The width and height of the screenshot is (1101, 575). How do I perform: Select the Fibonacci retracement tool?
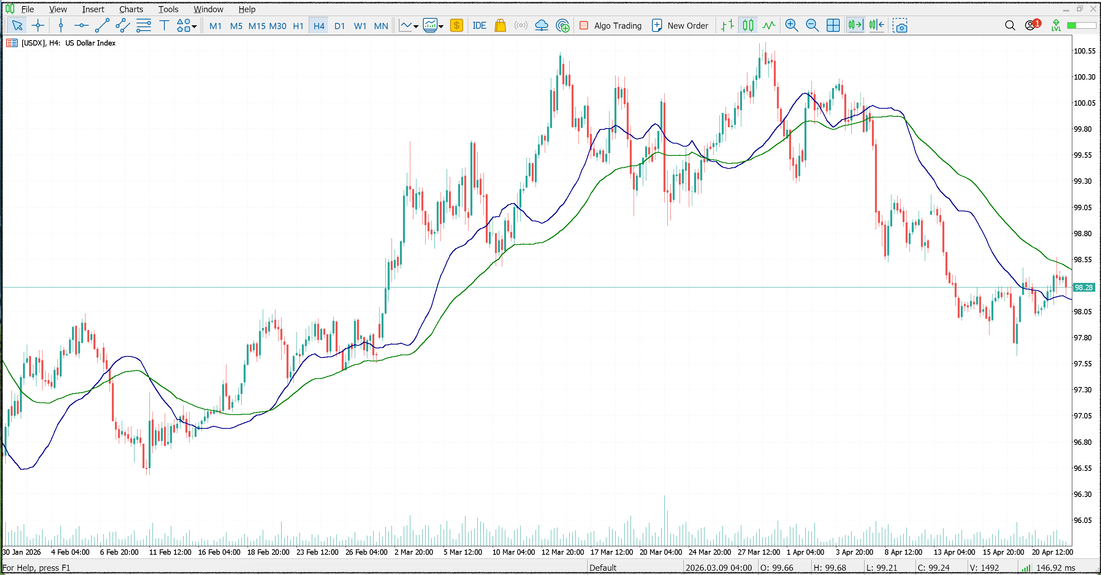pos(144,26)
